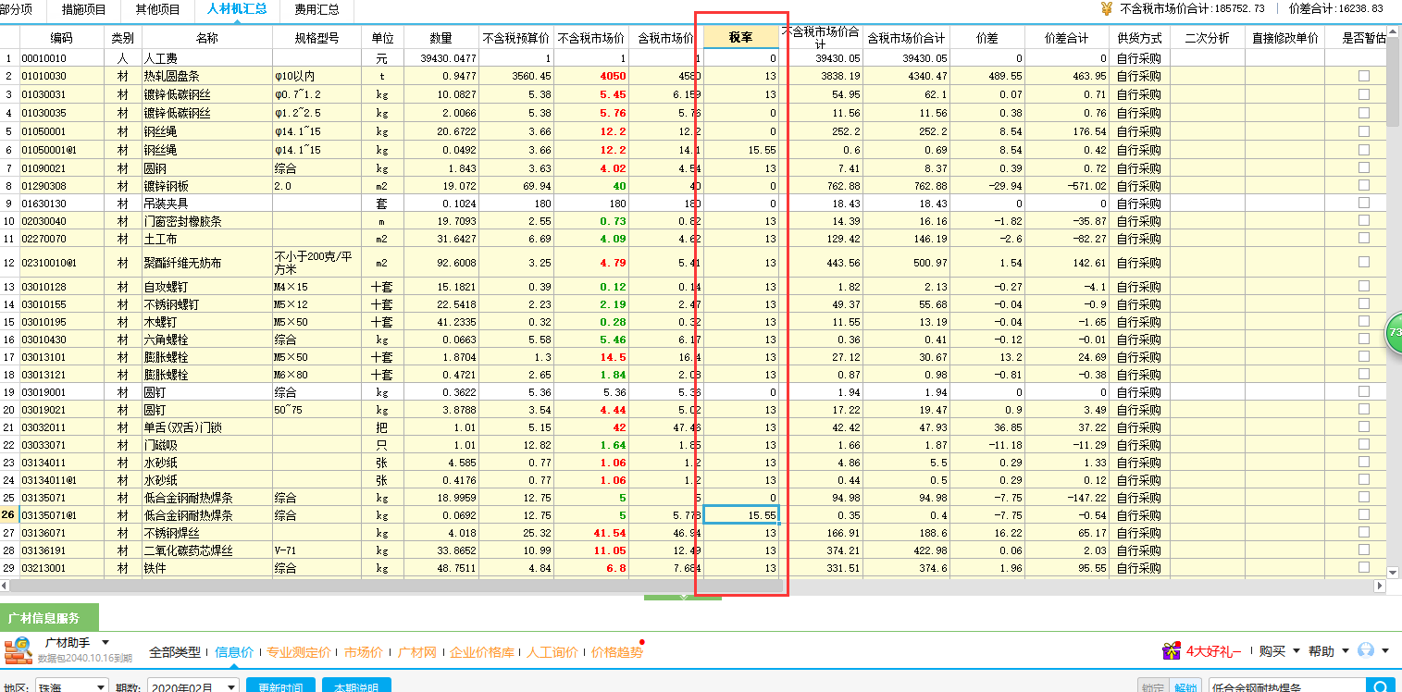The width and height of the screenshot is (1402, 692).
Task: Select the 人材机汇总 tab
Action: click(x=237, y=9)
